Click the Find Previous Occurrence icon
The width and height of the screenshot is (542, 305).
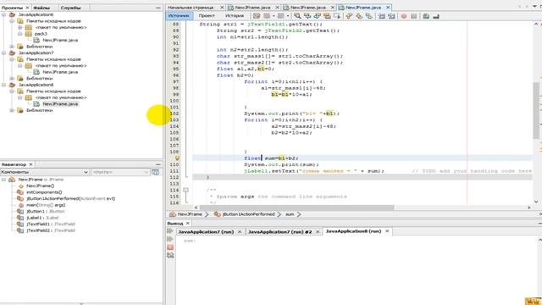click(307, 16)
